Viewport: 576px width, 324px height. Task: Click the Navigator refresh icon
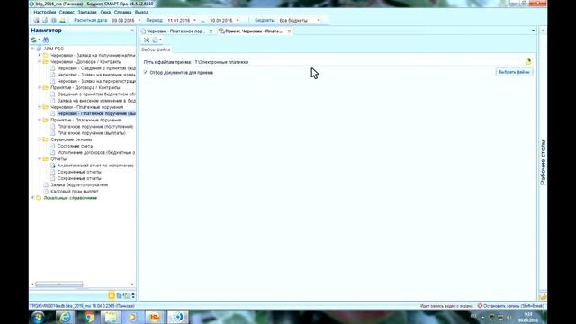34,40
